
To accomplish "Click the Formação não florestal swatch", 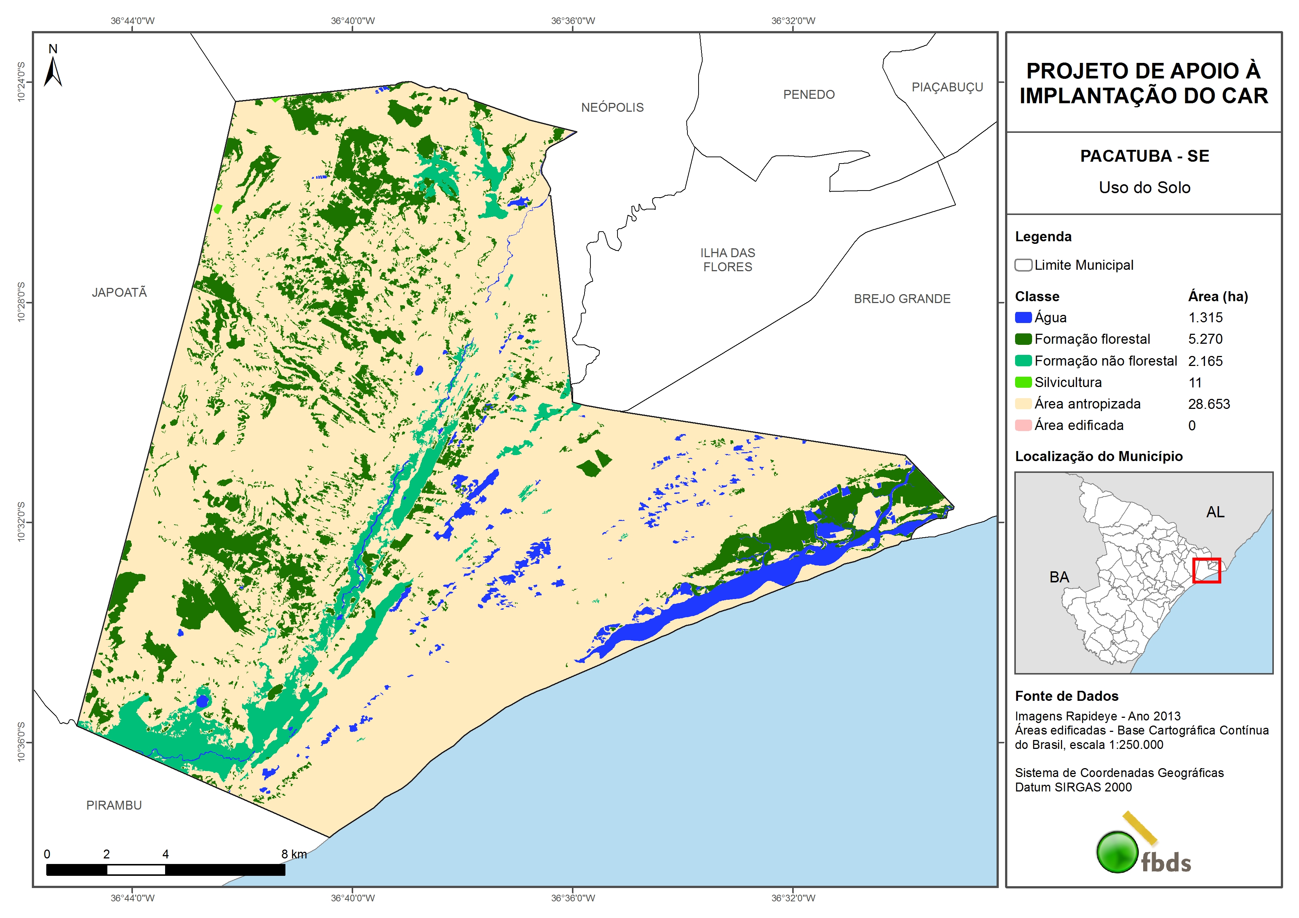I will pos(1023,361).
